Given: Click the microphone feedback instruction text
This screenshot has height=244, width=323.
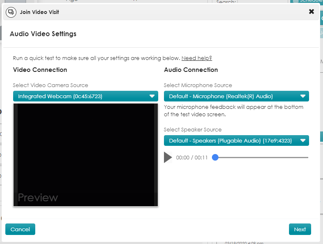Looking at the screenshot, I should [234, 110].
